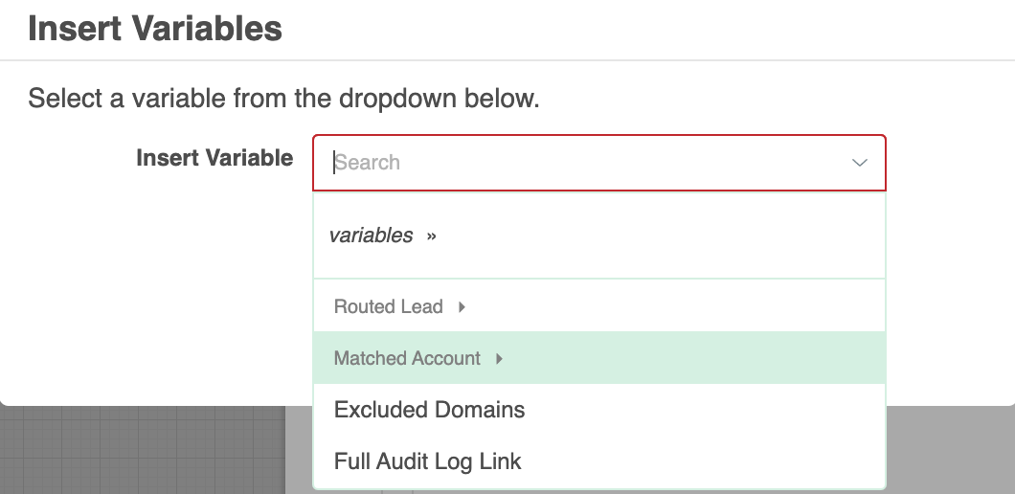Screen dimensions: 1015x494
Task: Click the Search placeholder text
Action: (367, 163)
